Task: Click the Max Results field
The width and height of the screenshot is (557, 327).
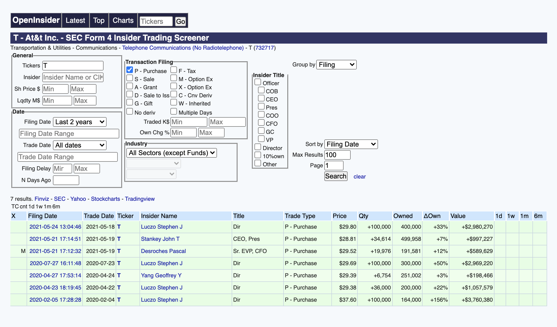Action: pos(337,155)
